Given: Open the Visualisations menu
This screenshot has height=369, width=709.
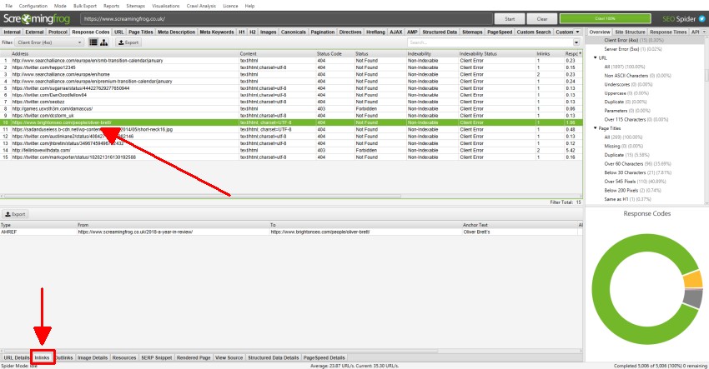Looking at the screenshot, I should click(x=165, y=6).
